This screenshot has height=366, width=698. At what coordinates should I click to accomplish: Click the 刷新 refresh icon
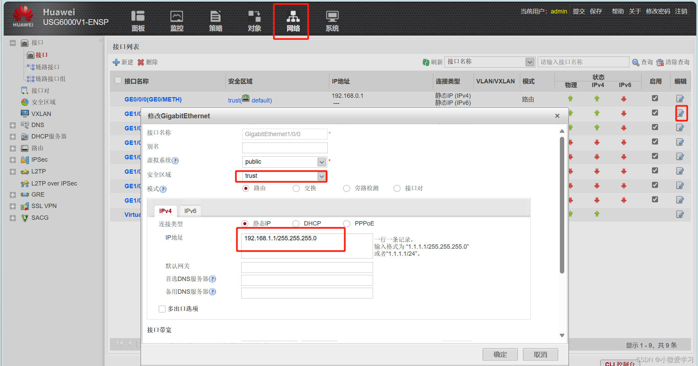(x=426, y=62)
